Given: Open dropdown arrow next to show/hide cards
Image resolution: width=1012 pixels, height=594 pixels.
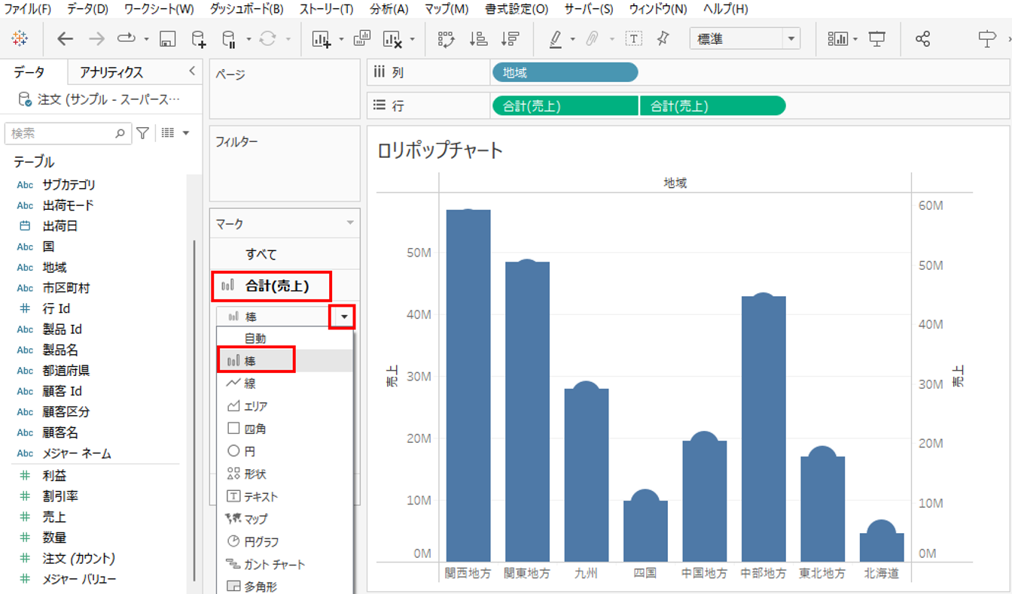Looking at the screenshot, I should (855, 39).
